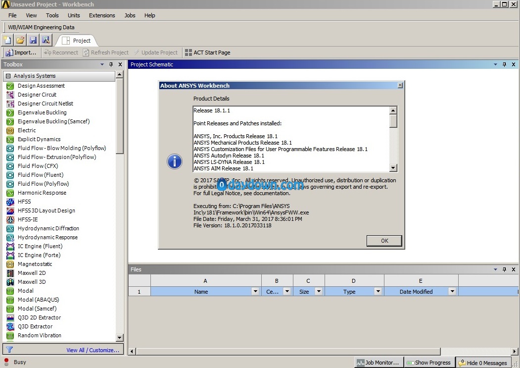This screenshot has width=520, height=368.
Task: Open Job Monitor from the status bar
Action: (378, 363)
